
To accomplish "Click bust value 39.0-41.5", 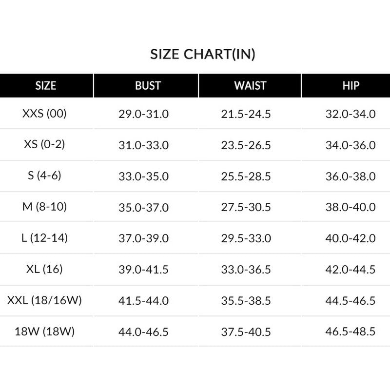I will pyautogui.click(x=144, y=270).
